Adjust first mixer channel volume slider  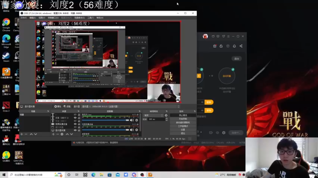[106, 120]
